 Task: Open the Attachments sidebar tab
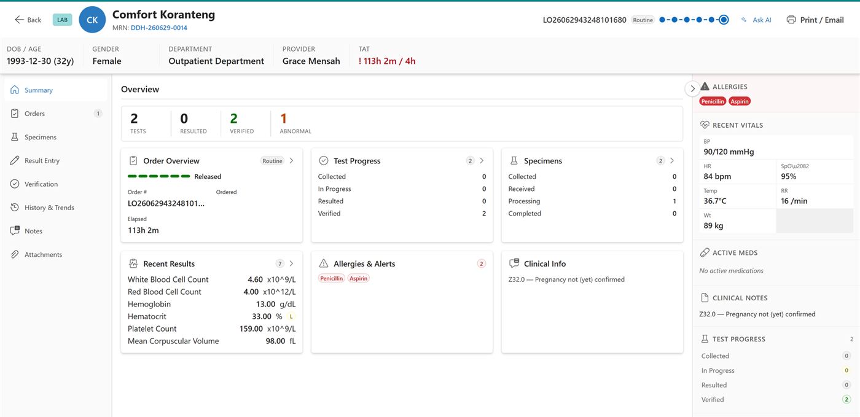[x=56, y=254]
